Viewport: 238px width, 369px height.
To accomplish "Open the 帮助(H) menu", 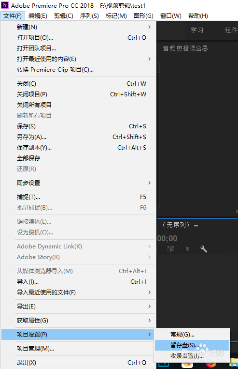I will (x=198, y=16).
